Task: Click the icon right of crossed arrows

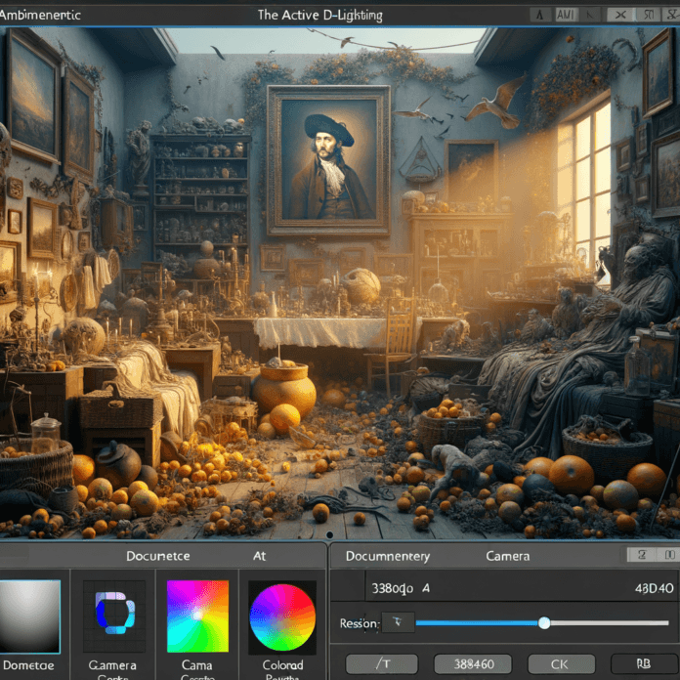Action: (645, 15)
